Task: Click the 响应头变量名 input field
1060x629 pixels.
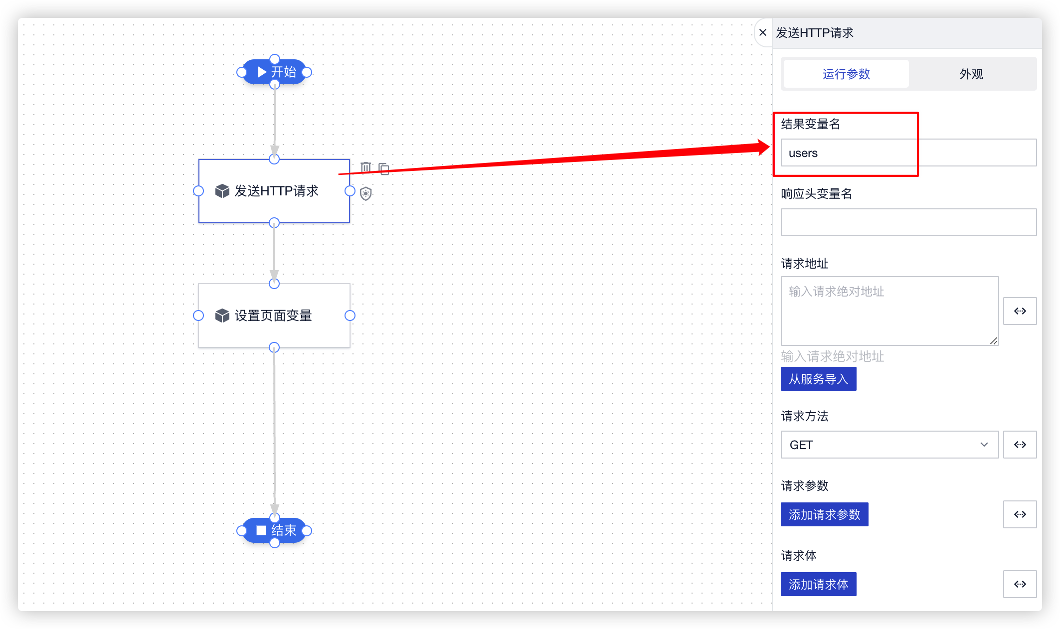Action: [x=907, y=222]
